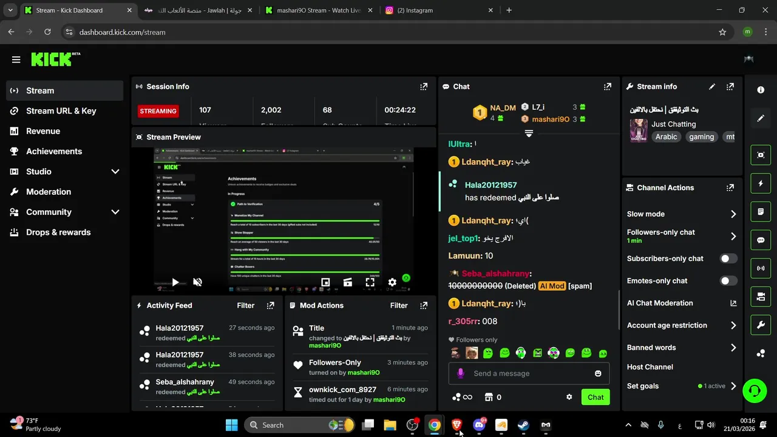Play the stream preview
This screenshot has width=777, height=437.
point(175,282)
